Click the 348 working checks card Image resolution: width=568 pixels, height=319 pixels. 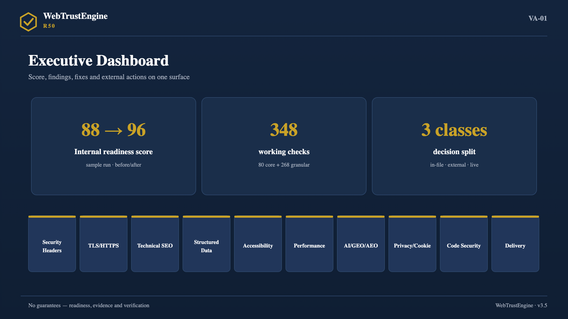[284, 146]
